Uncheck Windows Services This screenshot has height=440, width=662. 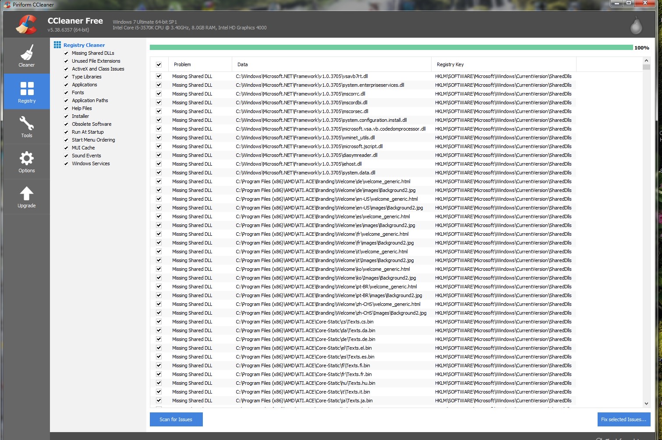tap(66, 164)
